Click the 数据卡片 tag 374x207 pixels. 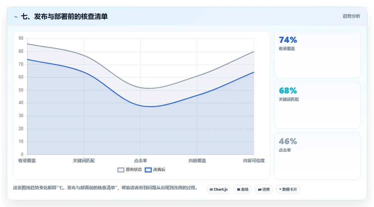tap(288, 189)
